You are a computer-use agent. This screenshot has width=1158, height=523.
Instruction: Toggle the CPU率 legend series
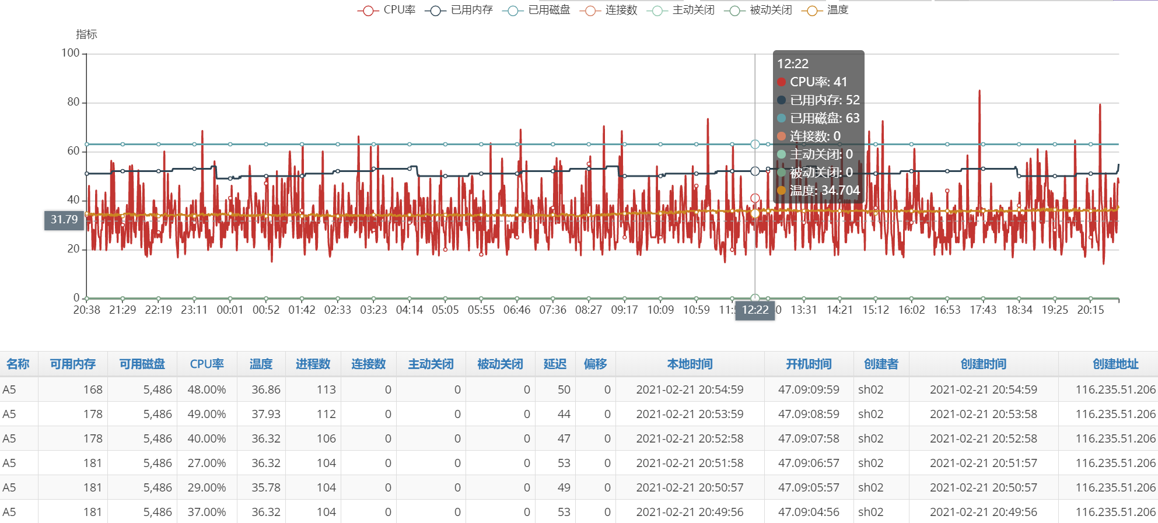[x=386, y=10]
